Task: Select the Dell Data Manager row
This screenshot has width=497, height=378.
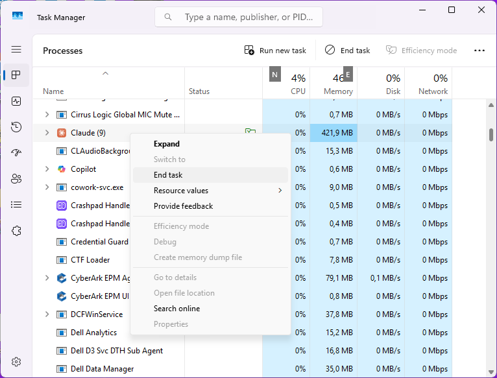Action: pyautogui.click(x=243, y=369)
